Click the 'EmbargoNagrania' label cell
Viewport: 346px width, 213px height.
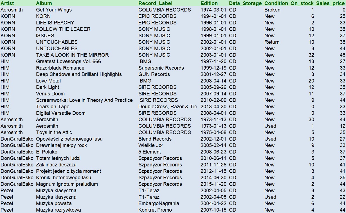click(x=159, y=203)
